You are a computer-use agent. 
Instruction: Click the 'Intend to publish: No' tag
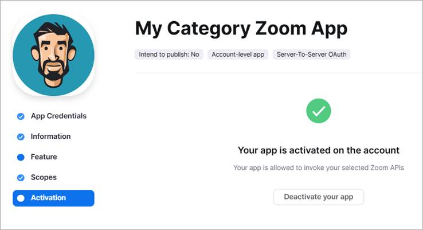[169, 54]
